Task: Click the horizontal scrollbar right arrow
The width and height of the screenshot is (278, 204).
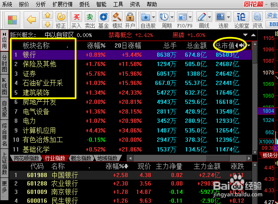Action: 249,158
